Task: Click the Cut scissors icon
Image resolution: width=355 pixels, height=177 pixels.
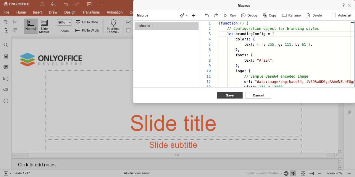Action: 15,22
